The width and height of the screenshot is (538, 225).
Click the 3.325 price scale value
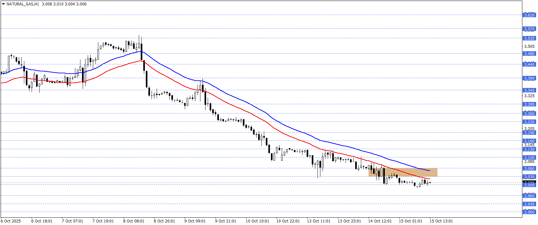point(529,96)
